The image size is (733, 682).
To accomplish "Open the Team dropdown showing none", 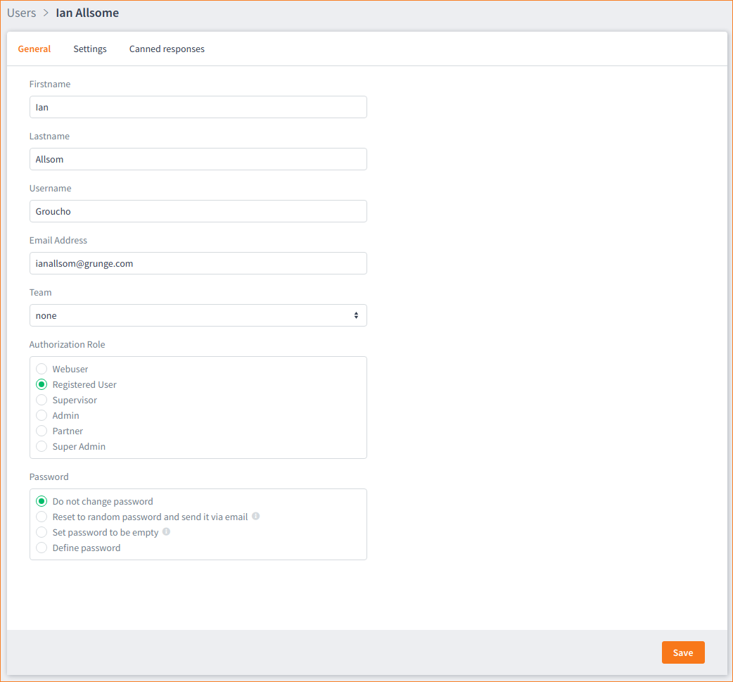I will pyautogui.click(x=198, y=315).
